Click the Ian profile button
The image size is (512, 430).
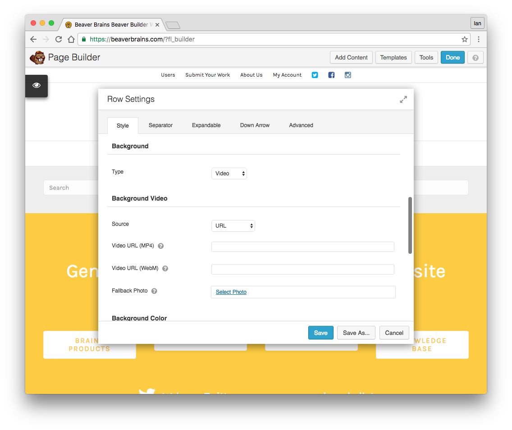(x=477, y=23)
